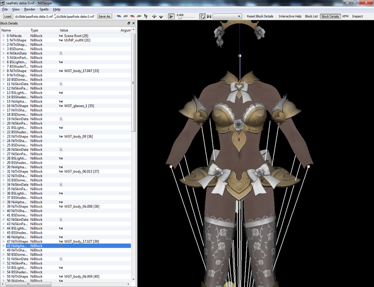The width and height of the screenshot is (374, 287).
Task: Click the NifSkope title bar app icon
Action: [x=2, y=3]
